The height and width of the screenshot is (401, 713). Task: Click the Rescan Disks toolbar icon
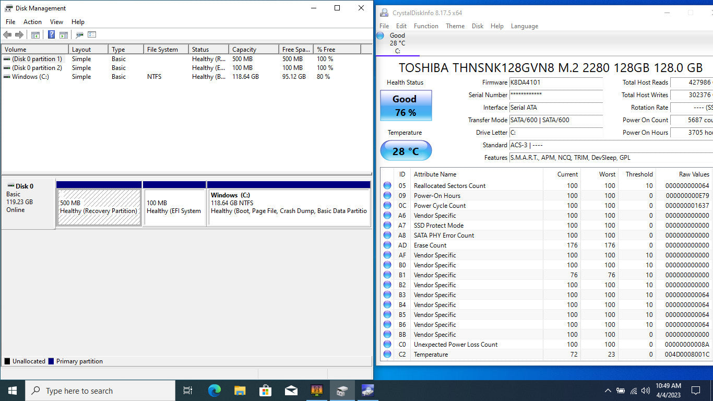tap(79, 35)
